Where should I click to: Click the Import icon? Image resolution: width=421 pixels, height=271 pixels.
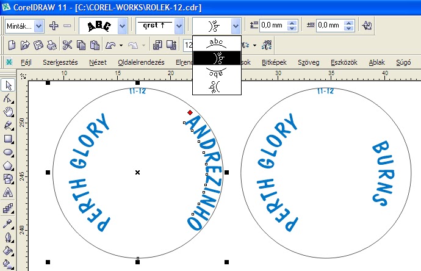[157, 45]
